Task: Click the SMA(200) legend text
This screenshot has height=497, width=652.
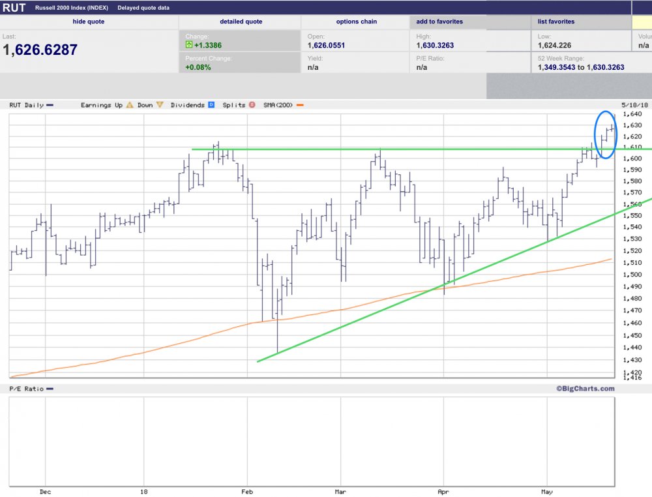Action: coord(278,105)
